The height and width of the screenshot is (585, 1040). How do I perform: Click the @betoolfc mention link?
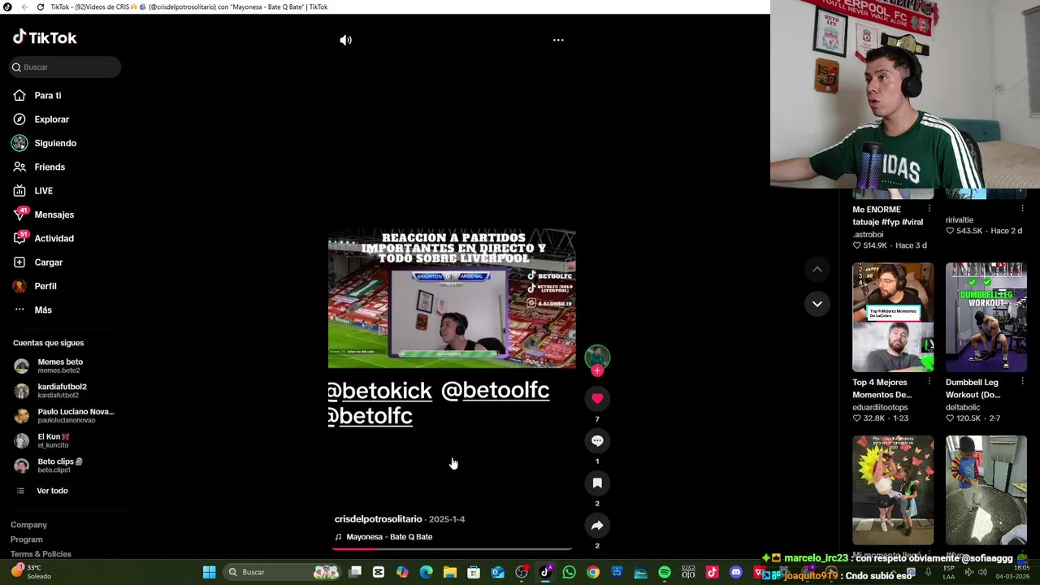[495, 391]
